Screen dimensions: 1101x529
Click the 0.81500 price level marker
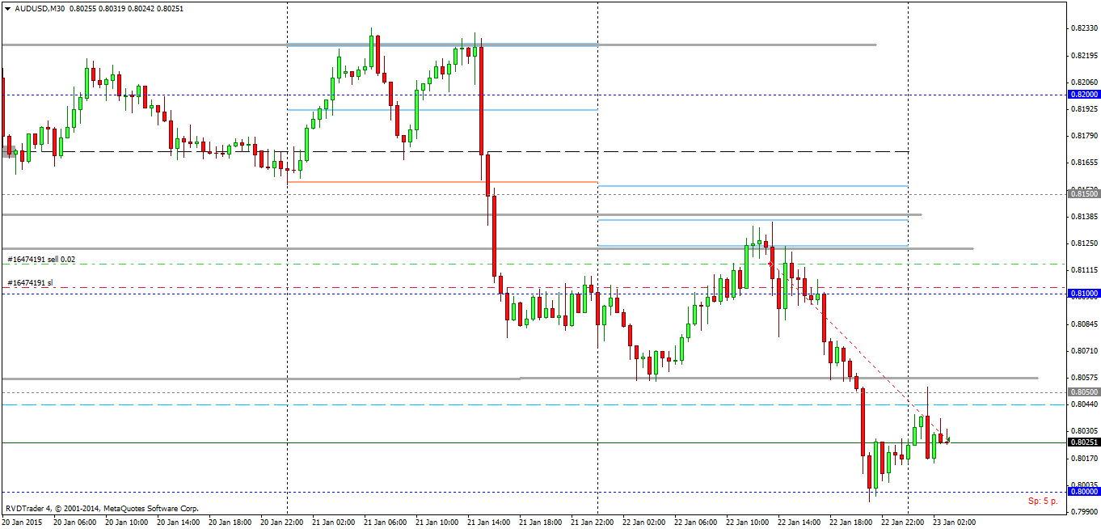coord(1084,194)
